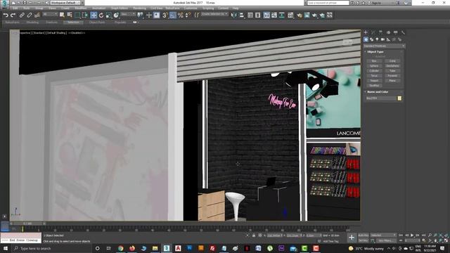
Task: Open the Rendering menu
Action: [x=139, y=8]
